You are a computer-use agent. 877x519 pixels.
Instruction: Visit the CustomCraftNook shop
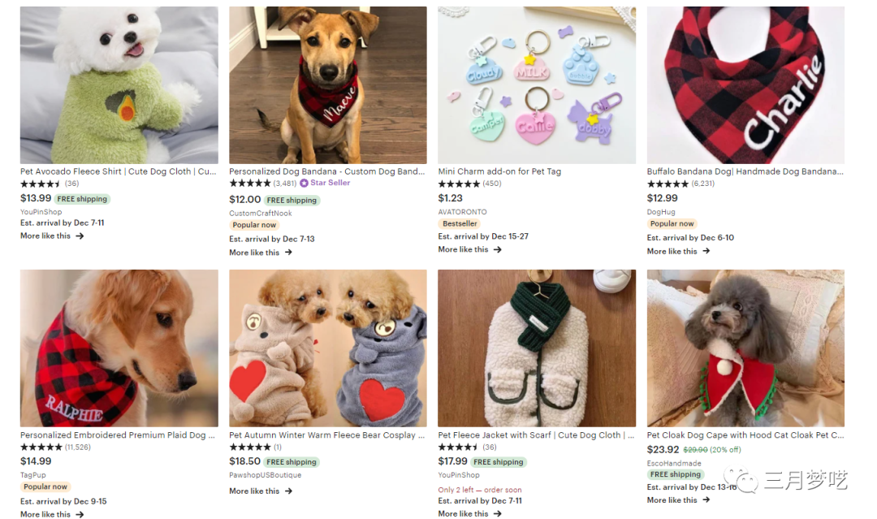coord(260,214)
